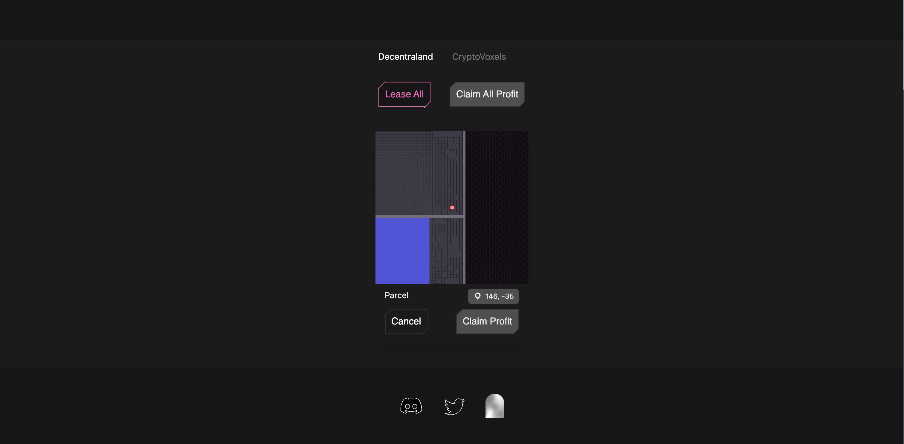Viewport: 904px width, 444px height.
Task: Click the location pin icon
Action: pos(478,296)
